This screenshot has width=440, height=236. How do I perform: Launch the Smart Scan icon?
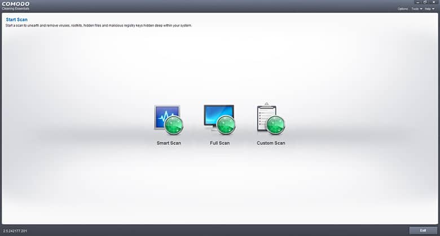coord(169,120)
